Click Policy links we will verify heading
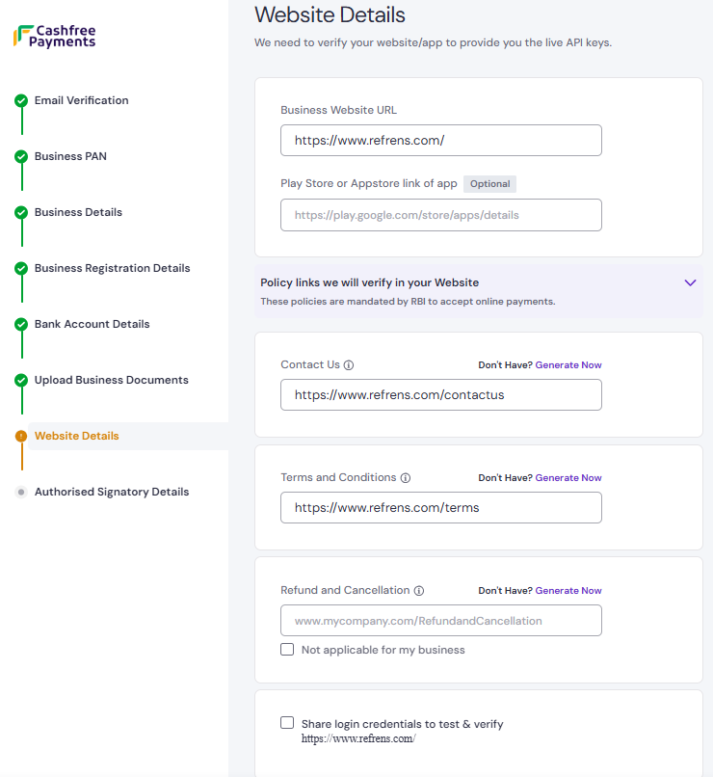713x777 pixels. click(369, 282)
